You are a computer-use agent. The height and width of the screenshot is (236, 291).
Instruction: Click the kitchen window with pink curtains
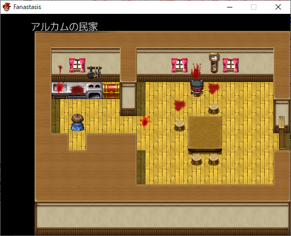click(77, 65)
